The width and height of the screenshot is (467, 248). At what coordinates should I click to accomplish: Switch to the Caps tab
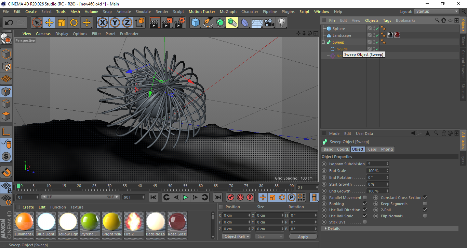(372, 149)
